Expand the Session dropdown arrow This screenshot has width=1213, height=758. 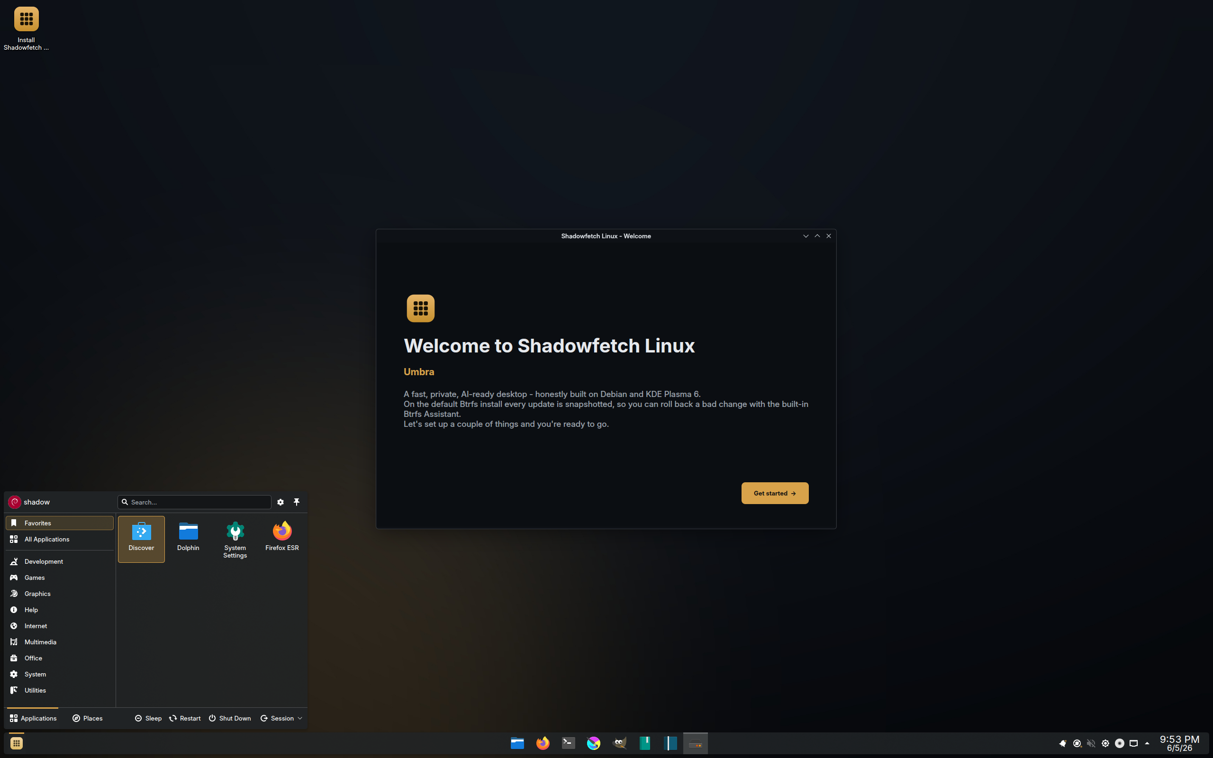(x=300, y=718)
